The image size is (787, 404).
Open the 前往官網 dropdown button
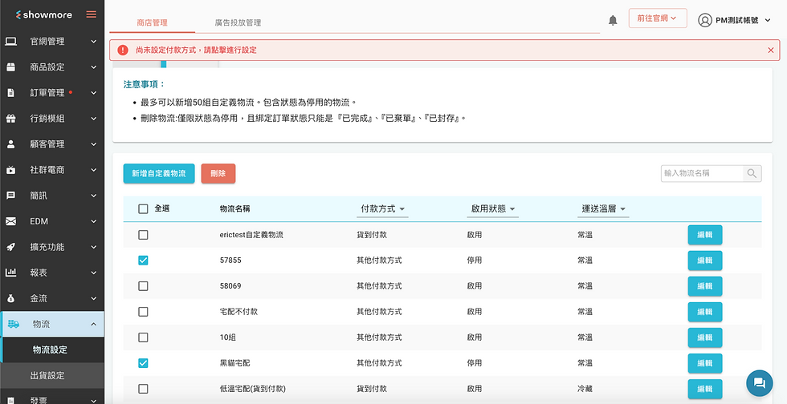(x=658, y=18)
